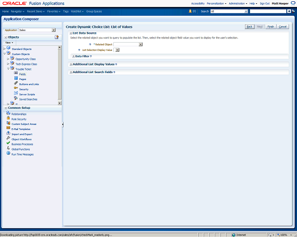Click the Global Functions fx icon
The width and height of the screenshot is (297, 237).
click(8, 148)
